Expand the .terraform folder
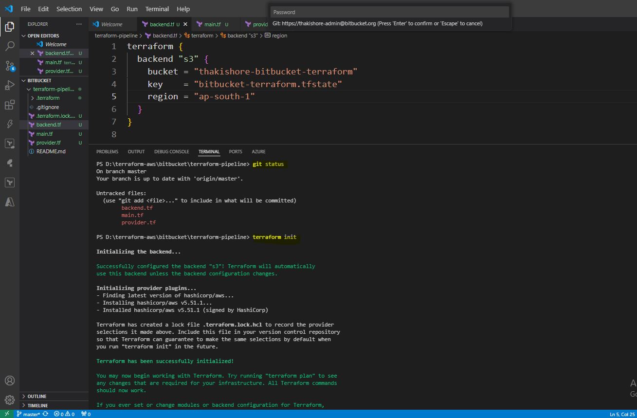This screenshot has height=418, width=637. [47, 98]
